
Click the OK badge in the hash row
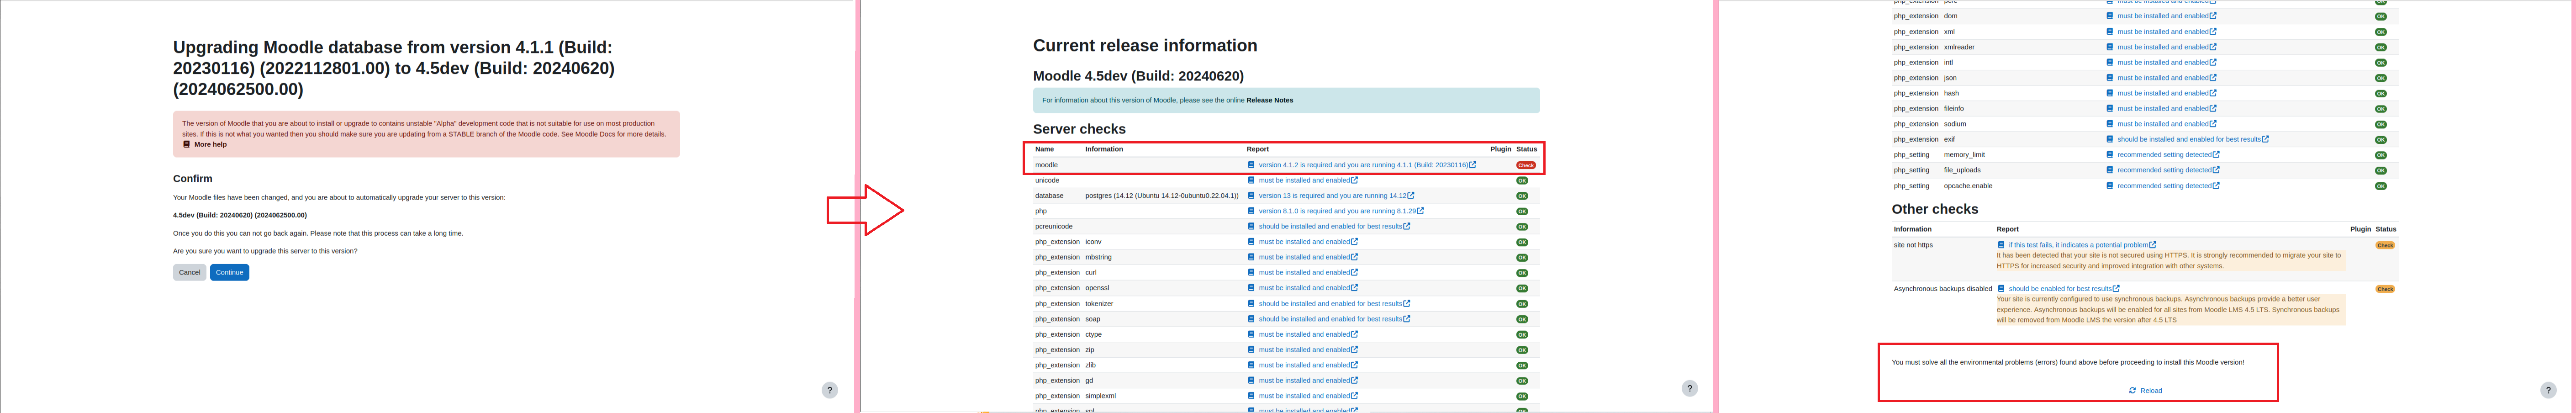[x=2381, y=94]
